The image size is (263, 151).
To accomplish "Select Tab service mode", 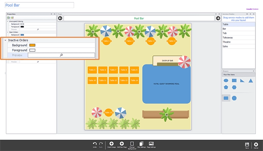I will 239,33.
